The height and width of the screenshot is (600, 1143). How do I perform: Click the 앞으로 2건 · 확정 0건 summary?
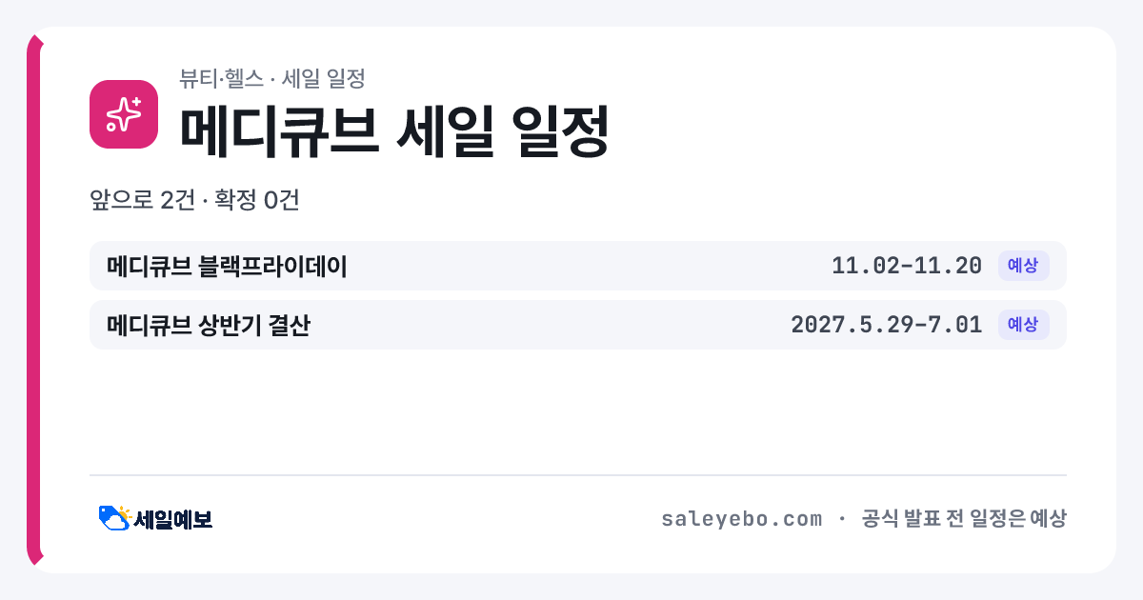click(195, 200)
